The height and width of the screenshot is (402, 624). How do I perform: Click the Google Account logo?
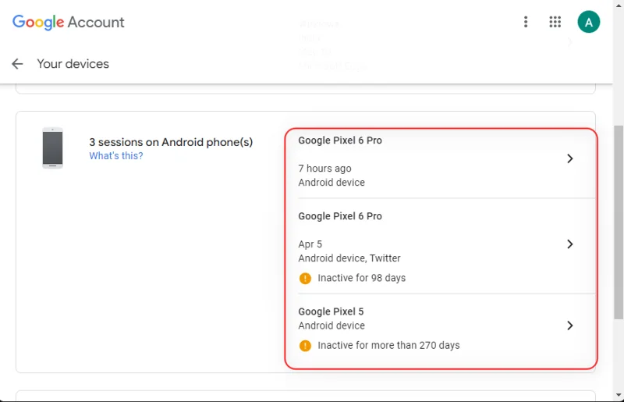click(69, 23)
